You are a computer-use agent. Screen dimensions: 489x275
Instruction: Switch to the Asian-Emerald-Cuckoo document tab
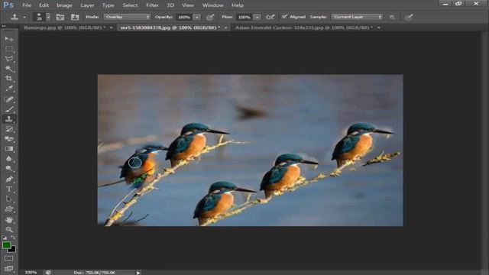304,27
